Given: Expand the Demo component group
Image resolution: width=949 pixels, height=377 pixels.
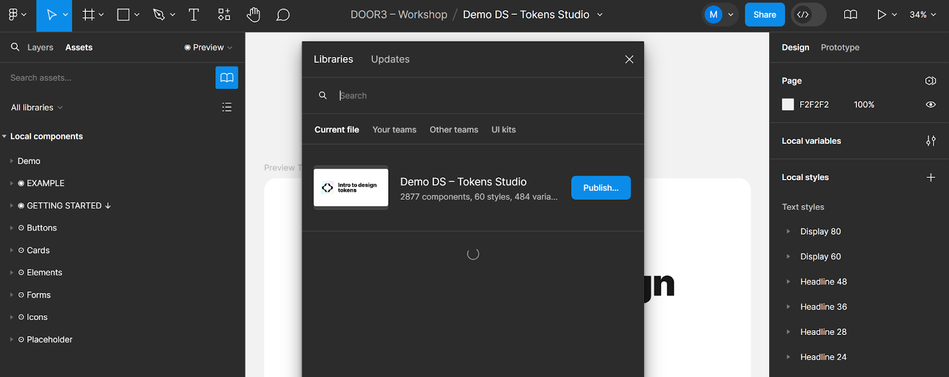Looking at the screenshot, I should 12,161.
